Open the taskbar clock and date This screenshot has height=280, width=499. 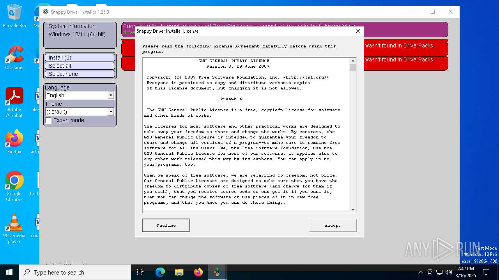[x=466, y=272]
